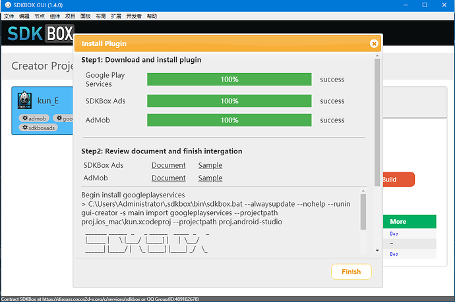Click the kun_E project name
Viewport: 455px width, 302px height.
(48, 101)
